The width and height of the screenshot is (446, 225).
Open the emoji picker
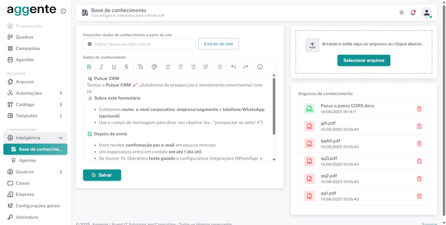[x=260, y=67]
